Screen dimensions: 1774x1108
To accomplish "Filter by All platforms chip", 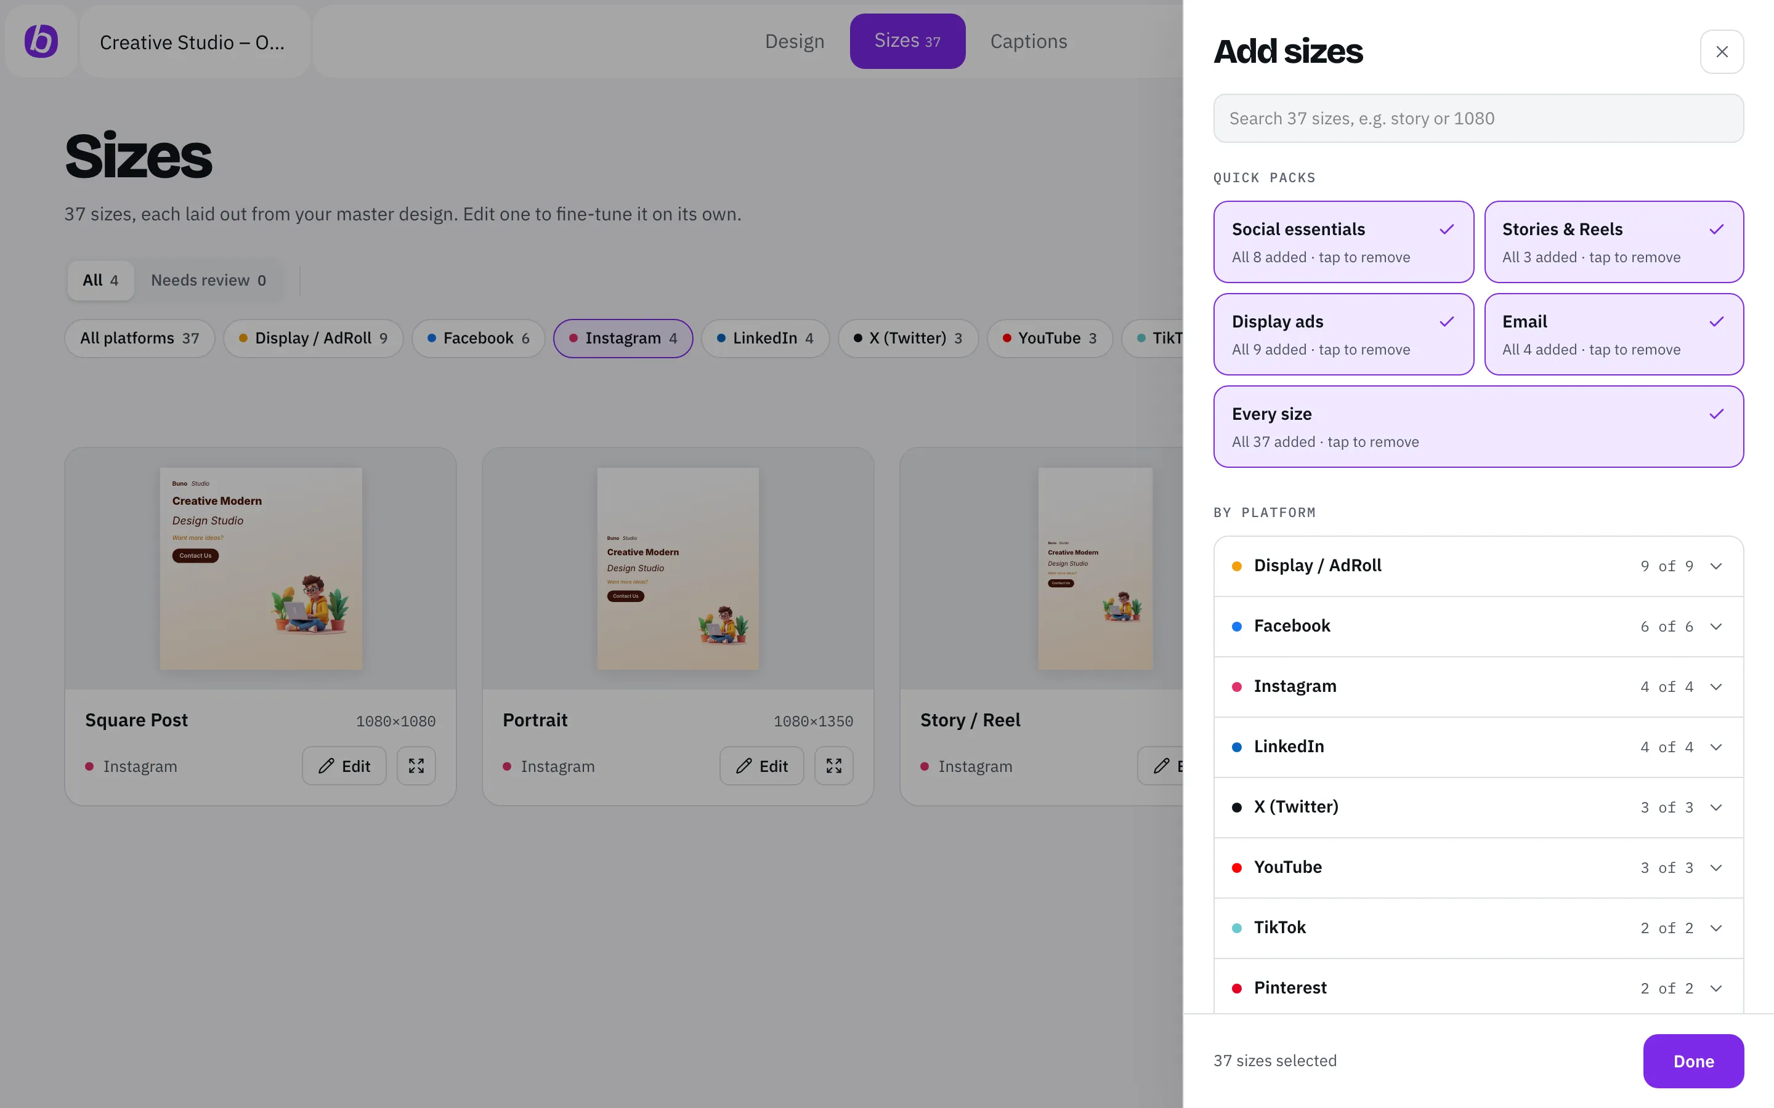I will pos(139,338).
